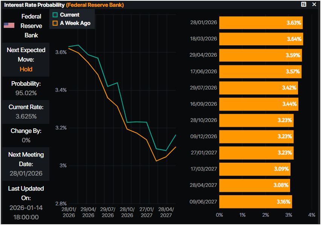This screenshot has height=225, width=321.
Task: Click the Current Rate 3.625% value
Action: [26, 116]
